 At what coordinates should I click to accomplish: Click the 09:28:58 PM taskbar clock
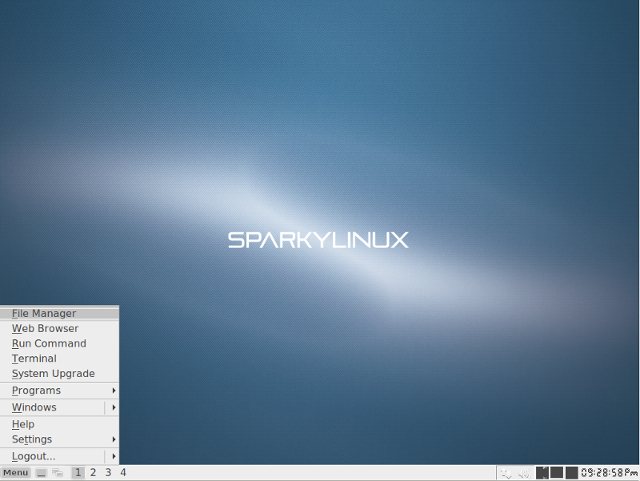pyautogui.click(x=609, y=473)
